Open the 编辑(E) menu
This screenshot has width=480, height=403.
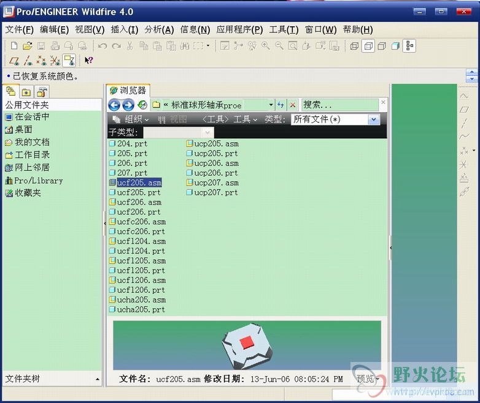[54, 29]
